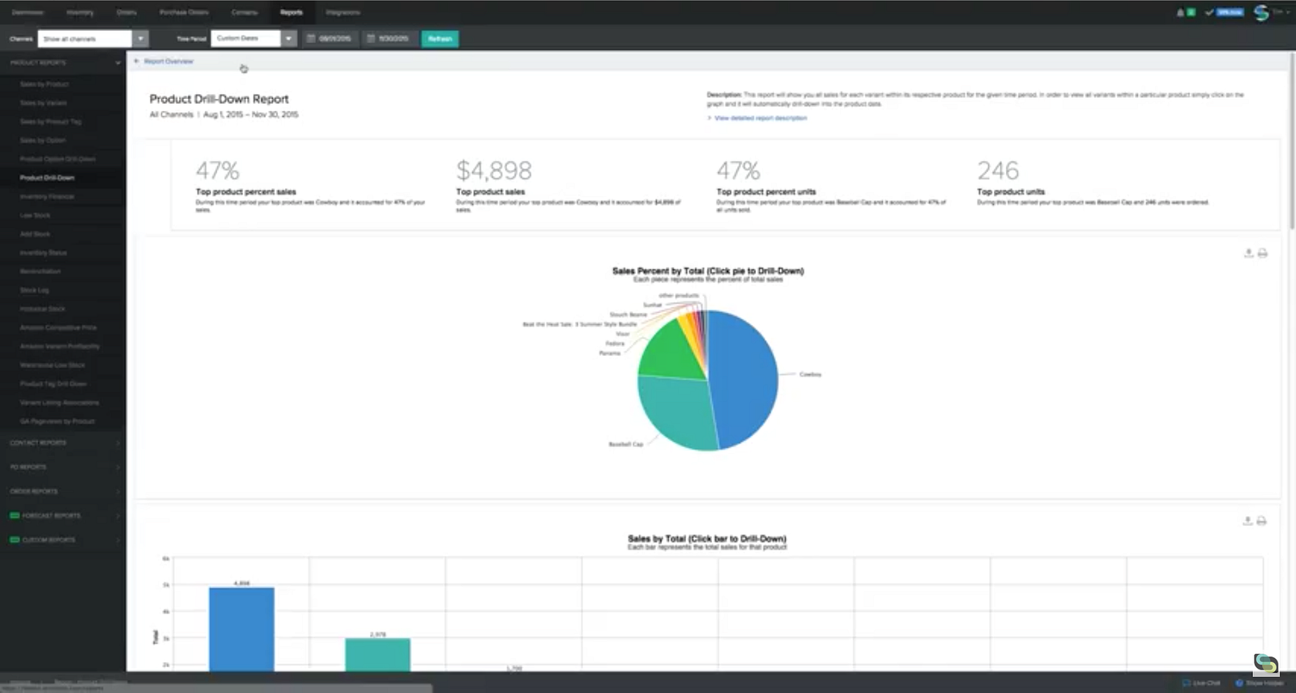Screen dimensions: 1296x693
Task: Expand the Custom Reports section
Action: 118,540
